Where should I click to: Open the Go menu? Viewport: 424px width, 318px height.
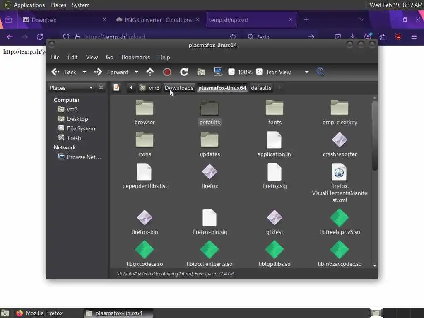coord(109,57)
